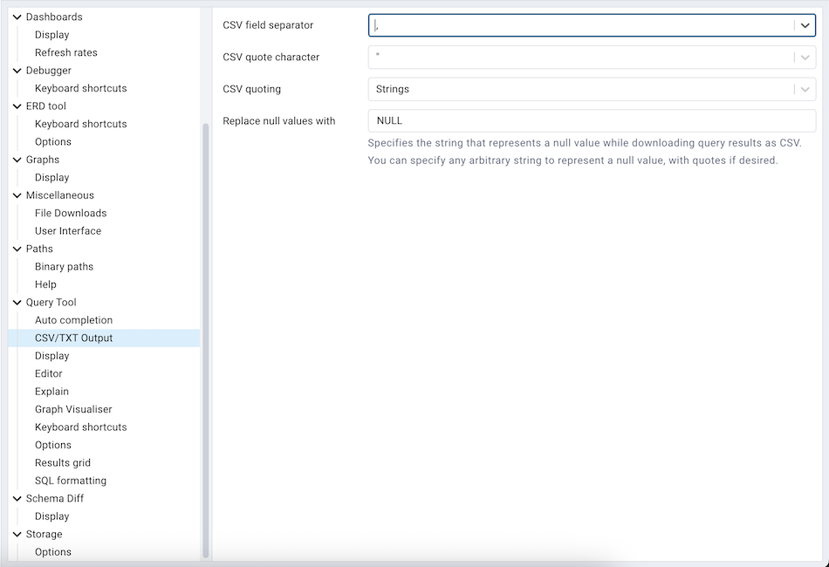This screenshot has width=829, height=567.
Task: Open Explain preferences
Action: (51, 392)
